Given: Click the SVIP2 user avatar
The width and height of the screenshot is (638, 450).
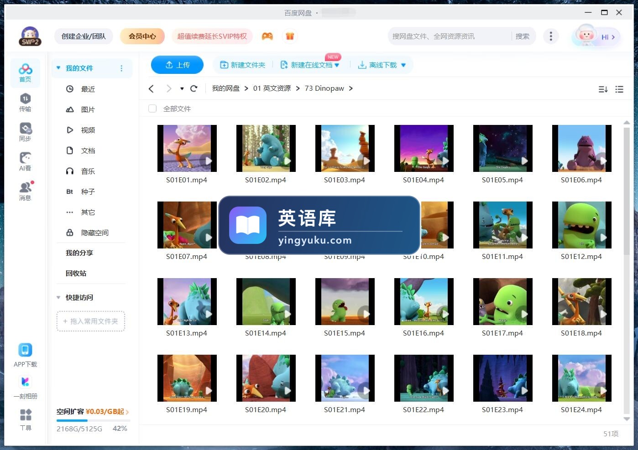Looking at the screenshot, I should point(30,36).
